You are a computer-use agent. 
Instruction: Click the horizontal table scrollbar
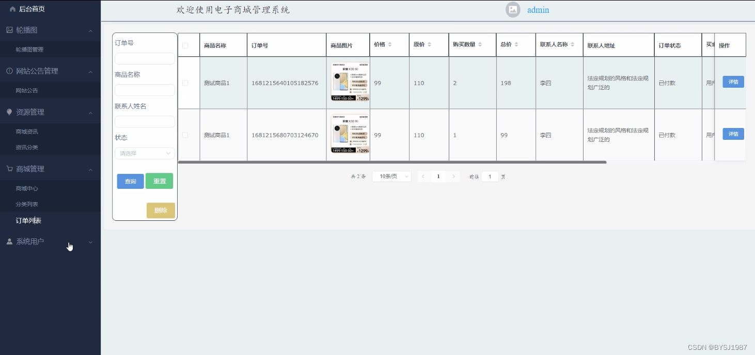[x=392, y=162]
